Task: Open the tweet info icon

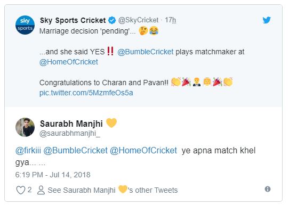Action: tap(268, 189)
